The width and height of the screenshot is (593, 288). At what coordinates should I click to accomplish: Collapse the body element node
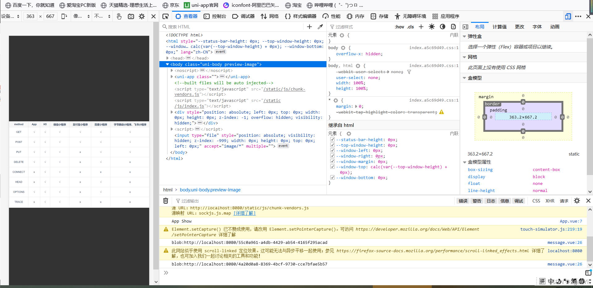pos(167,64)
